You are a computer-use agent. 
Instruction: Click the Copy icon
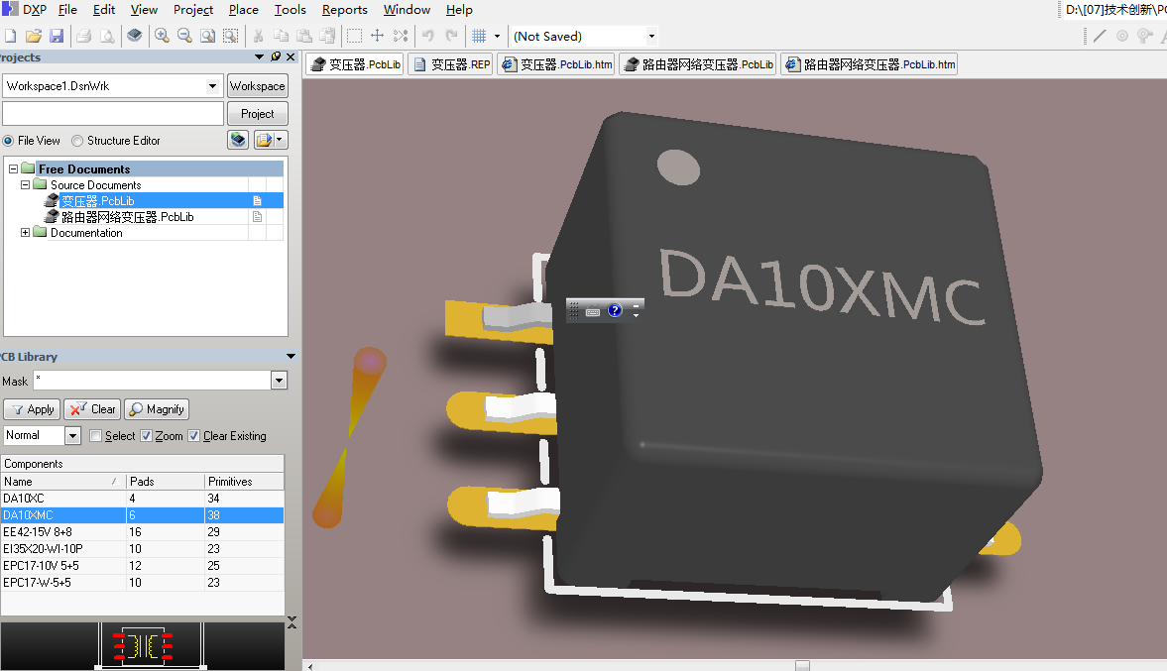282,36
